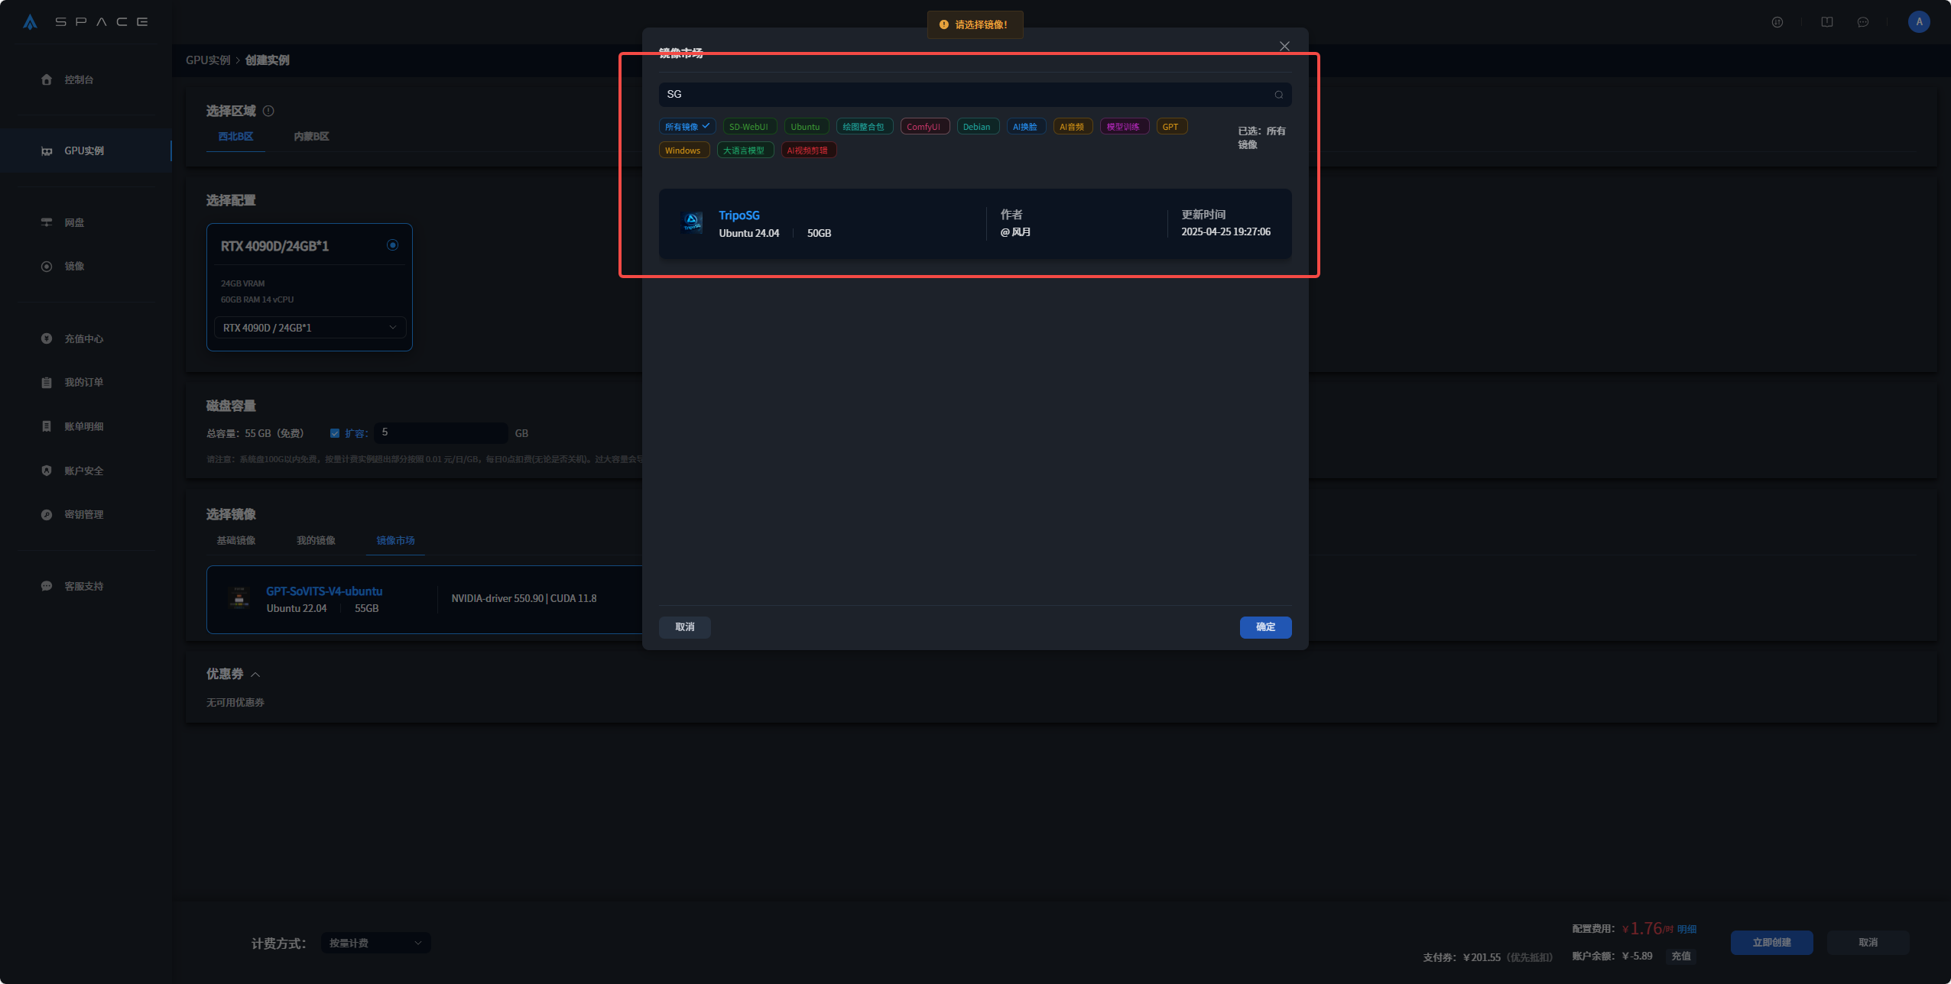This screenshot has height=984, width=1951.
Task: Click the search magnifier icon in the image market
Action: click(1278, 95)
